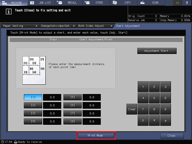
Task: Click the down arrow key on keypad
Action: (x=154, y=121)
